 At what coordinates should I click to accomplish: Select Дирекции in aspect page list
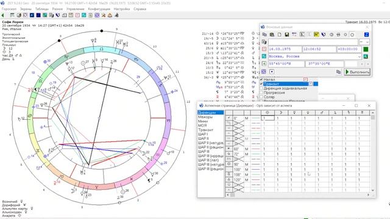click(210, 113)
